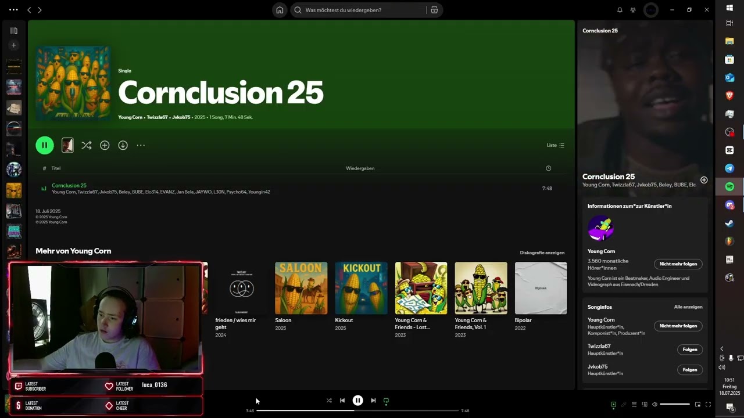Open more options for the single
The image size is (744, 418).
[141, 145]
